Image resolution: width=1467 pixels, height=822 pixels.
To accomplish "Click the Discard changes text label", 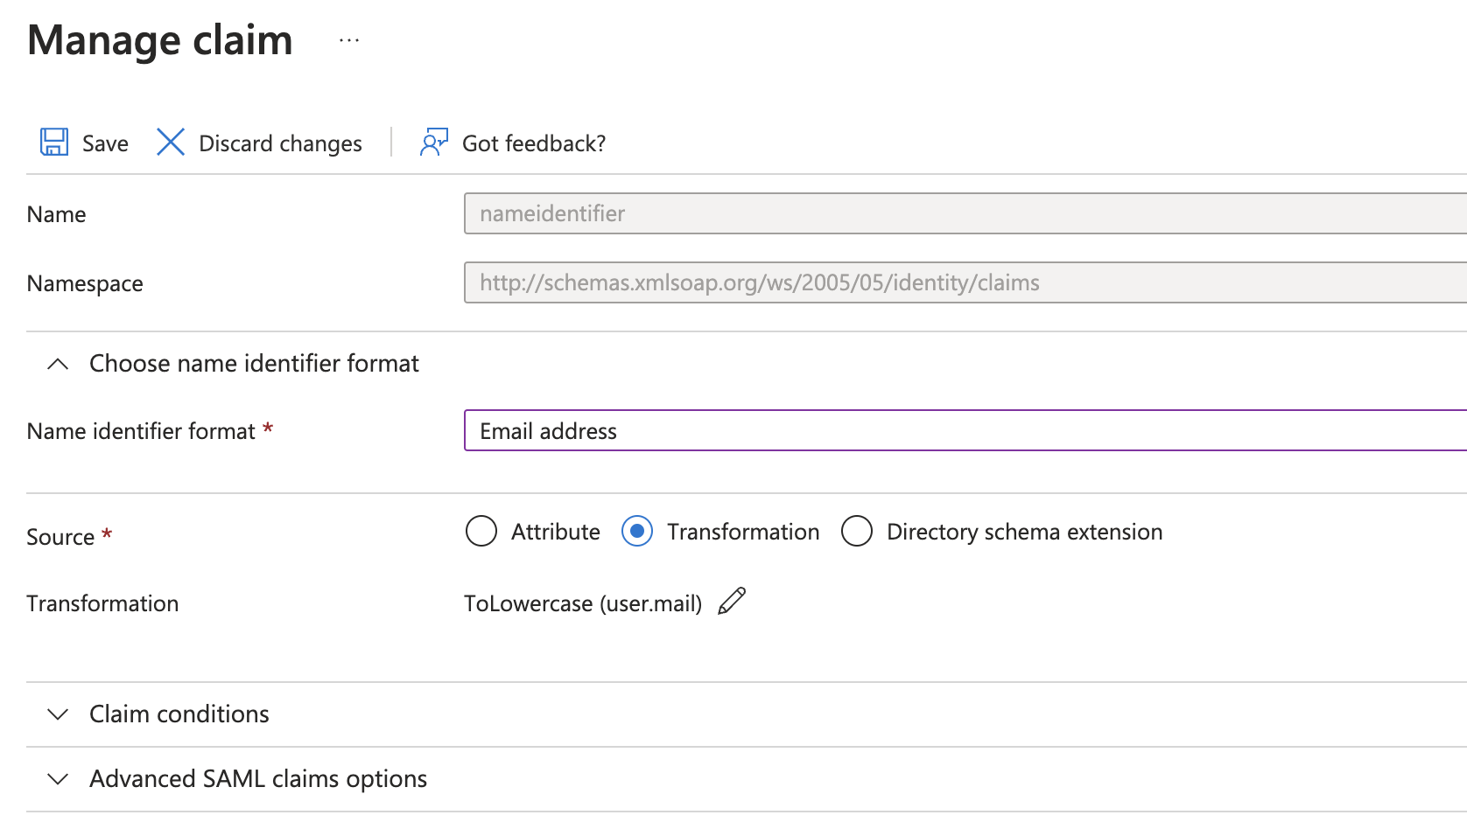I will [280, 143].
